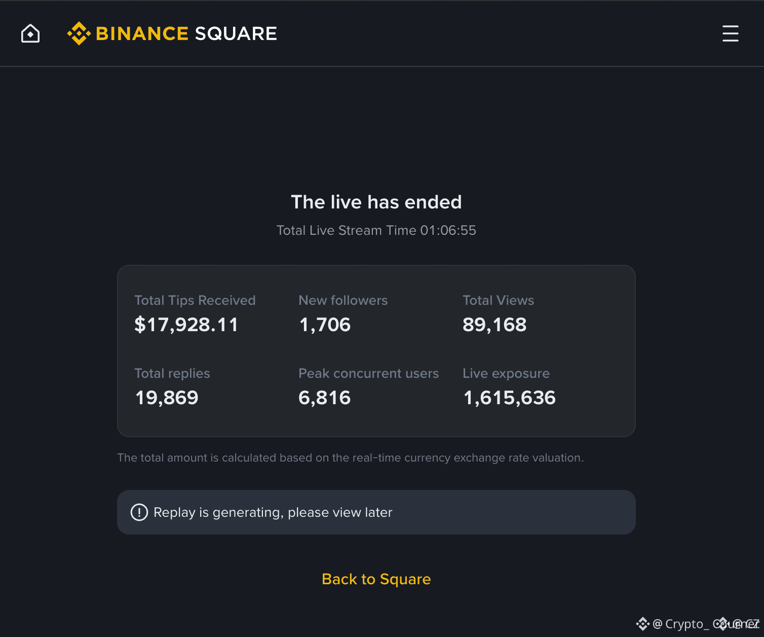The image size is (764, 637).
Task: Open the hamburger menu
Action: pyautogui.click(x=730, y=33)
